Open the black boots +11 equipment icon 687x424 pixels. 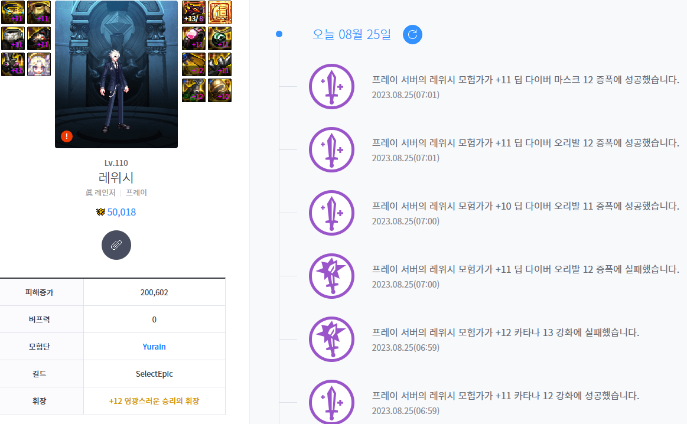tap(13, 64)
